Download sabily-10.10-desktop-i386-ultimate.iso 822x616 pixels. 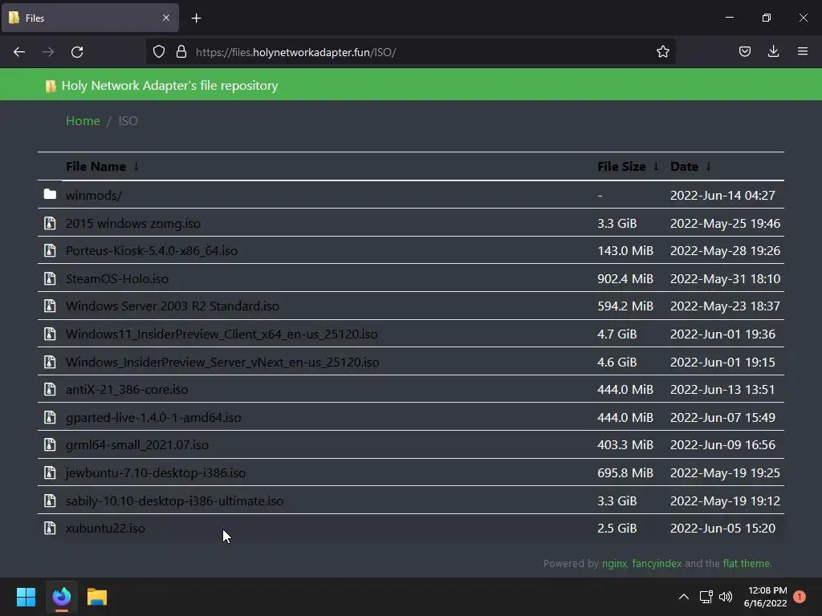[x=174, y=501]
